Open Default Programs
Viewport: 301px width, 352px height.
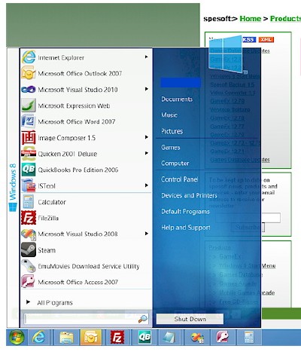[x=185, y=212]
